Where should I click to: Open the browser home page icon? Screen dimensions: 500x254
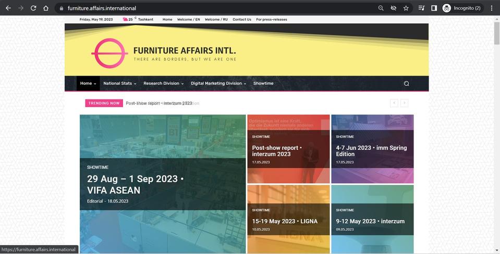(x=45, y=8)
